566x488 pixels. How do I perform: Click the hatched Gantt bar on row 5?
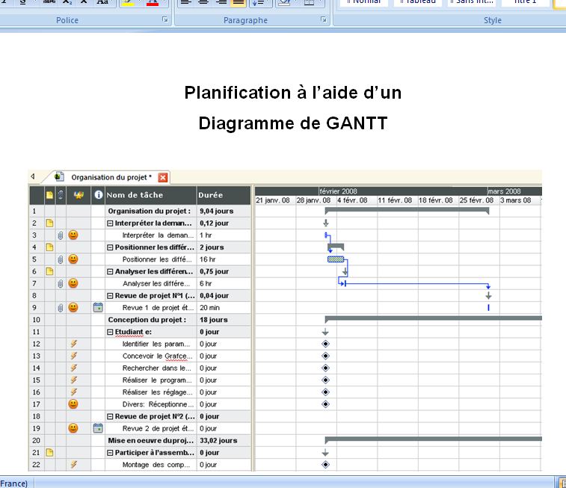point(336,259)
